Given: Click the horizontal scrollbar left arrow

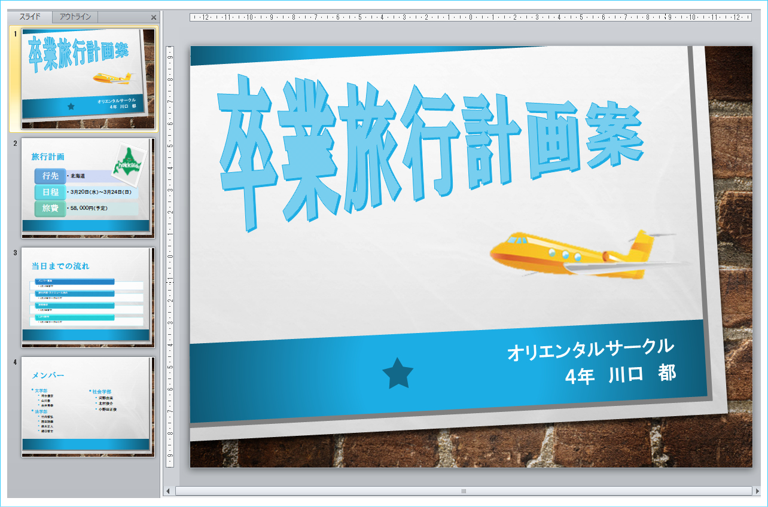Looking at the screenshot, I should [x=169, y=491].
